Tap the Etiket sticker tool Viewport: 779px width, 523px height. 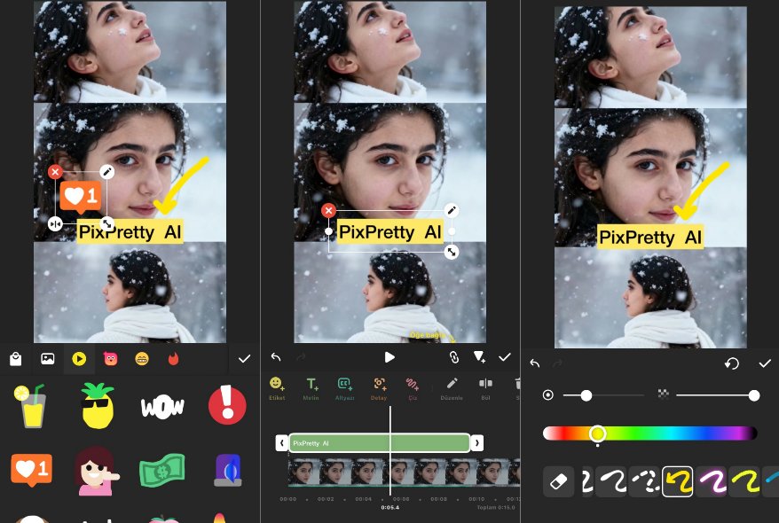click(277, 387)
